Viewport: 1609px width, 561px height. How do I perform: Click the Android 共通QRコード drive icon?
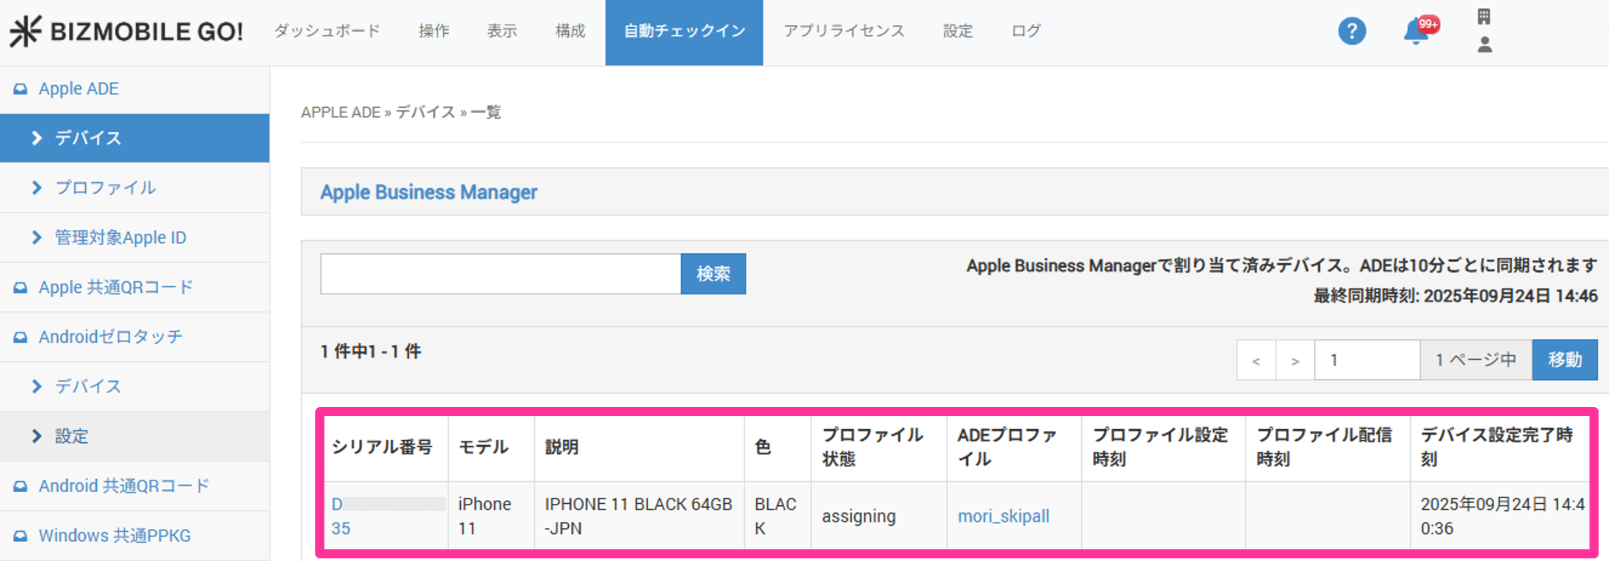21,486
